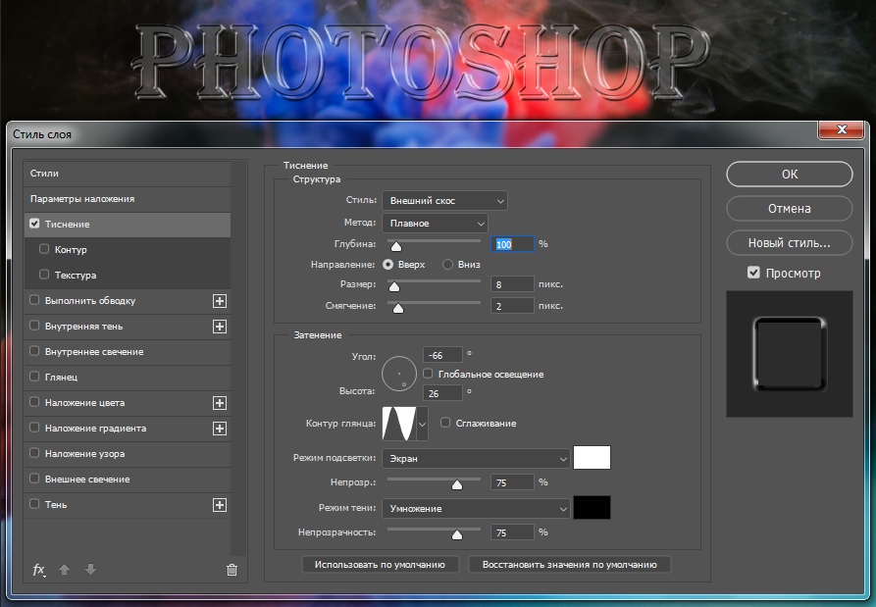876x607 pixels.
Task: Enable the Текстура checkbox
Action: pos(44,275)
